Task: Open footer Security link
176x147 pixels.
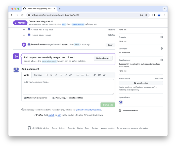Action: click(71, 128)
